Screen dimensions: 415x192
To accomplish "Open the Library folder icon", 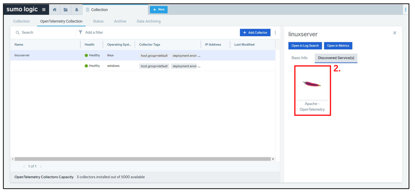I will (x=66, y=10).
